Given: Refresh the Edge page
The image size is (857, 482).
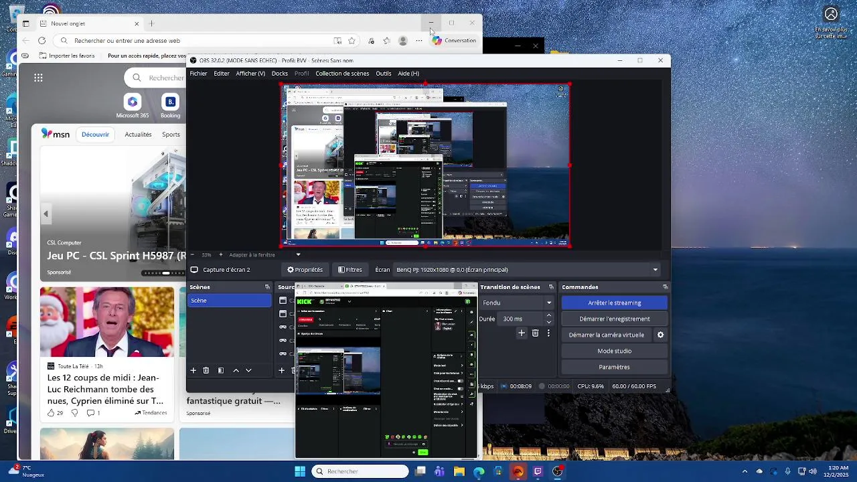Looking at the screenshot, I should (42, 41).
